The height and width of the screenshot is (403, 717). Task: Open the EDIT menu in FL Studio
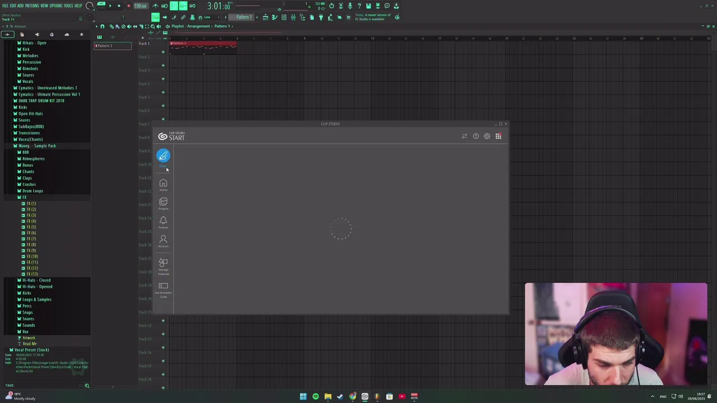(x=13, y=6)
